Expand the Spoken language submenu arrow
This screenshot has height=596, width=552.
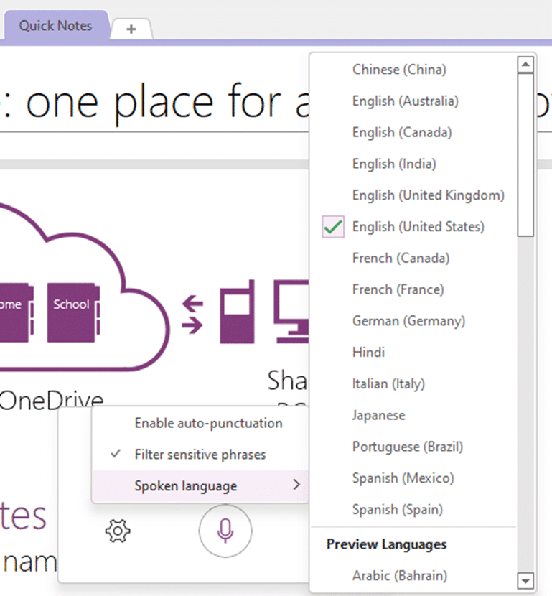click(x=296, y=486)
